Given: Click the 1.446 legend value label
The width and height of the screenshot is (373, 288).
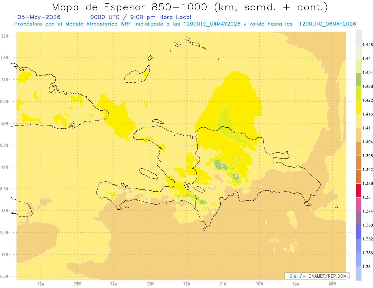Looking at the screenshot, I should click(x=368, y=45).
